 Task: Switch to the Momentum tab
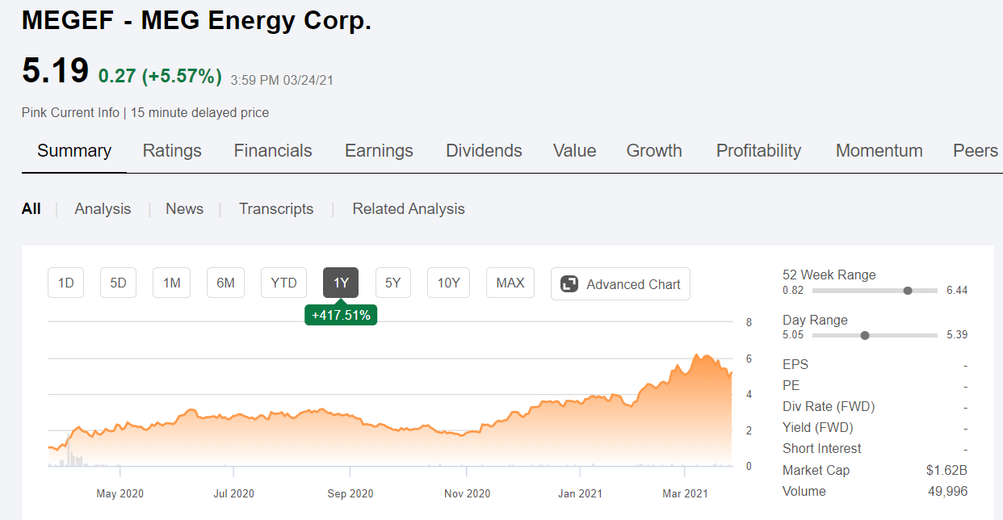click(x=879, y=151)
